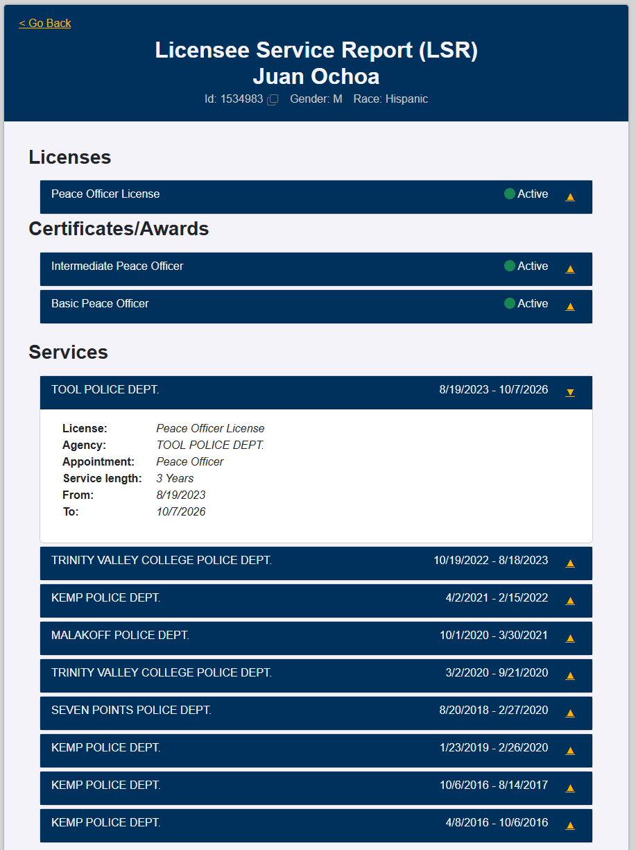Click the Service length value 3 Years
636x850 pixels.
(175, 478)
